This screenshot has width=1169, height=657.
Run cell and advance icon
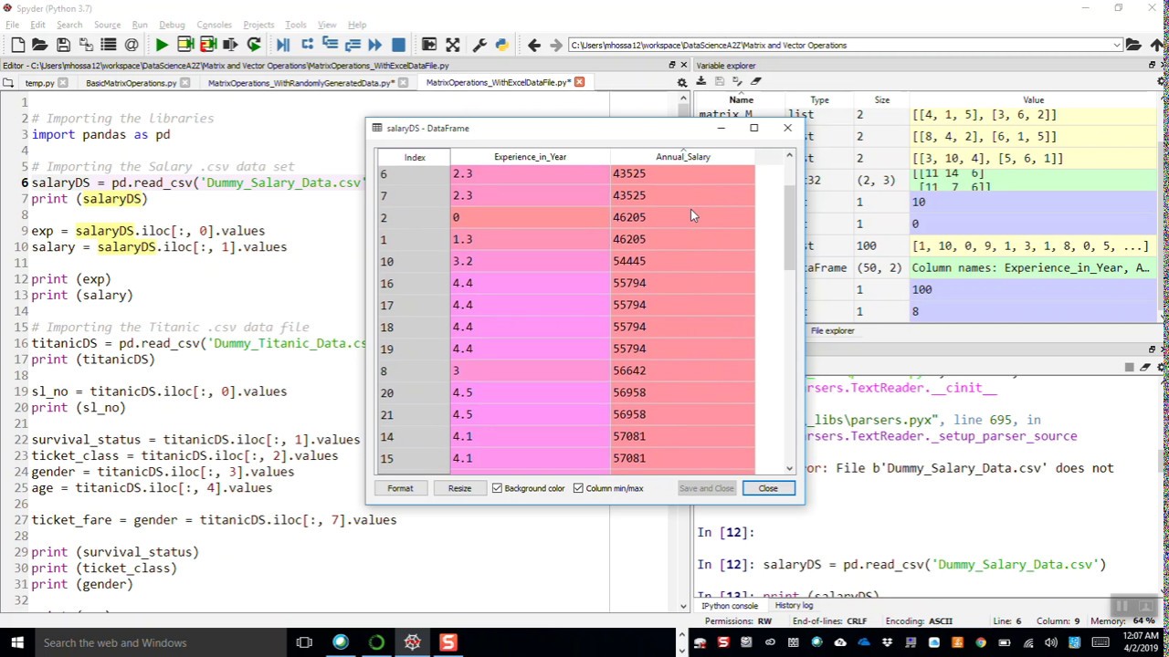(x=207, y=45)
